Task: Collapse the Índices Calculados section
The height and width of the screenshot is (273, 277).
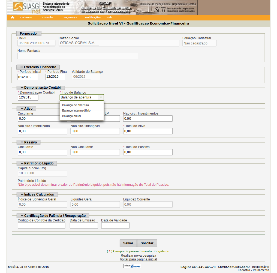Action: click(x=37, y=194)
